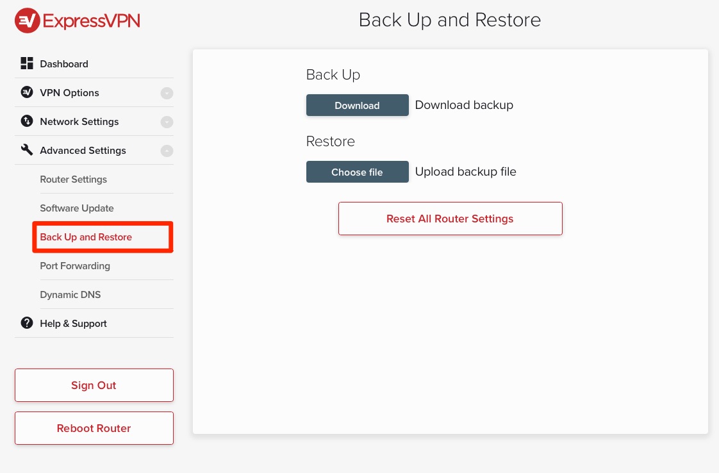Expand the Network Settings section
719x473 pixels.
pos(167,122)
